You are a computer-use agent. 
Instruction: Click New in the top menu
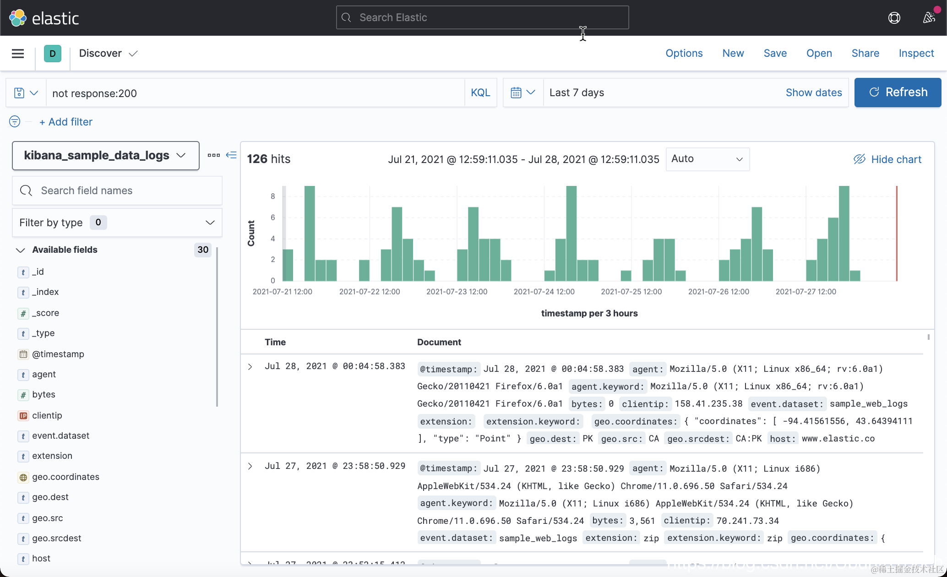pos(733,53)
